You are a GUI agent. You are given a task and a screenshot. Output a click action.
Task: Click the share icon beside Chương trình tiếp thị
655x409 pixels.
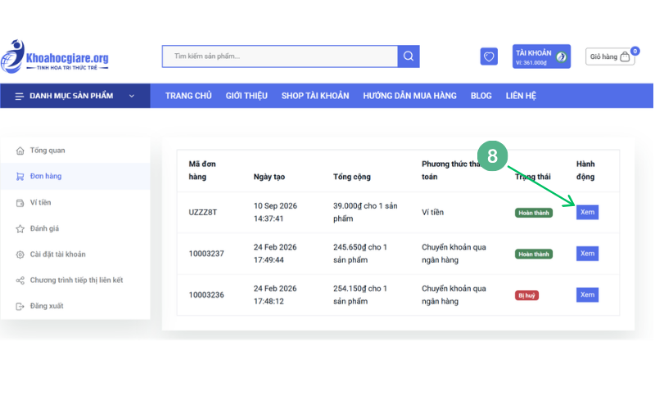(x=20, y=281)
